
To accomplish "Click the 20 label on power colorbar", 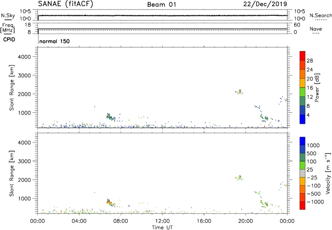I will tap(310, 79).
